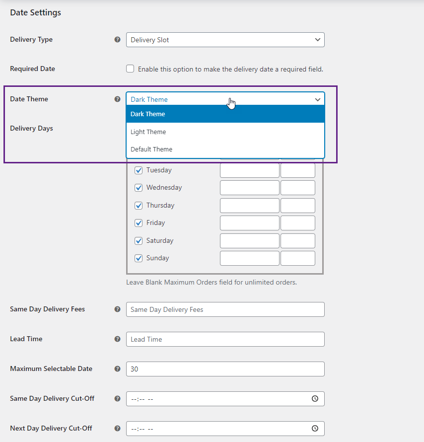Click Wednesday's first wide input field
Image resolution: width=424 pixels, height=442 pixels.
(250, 188)
